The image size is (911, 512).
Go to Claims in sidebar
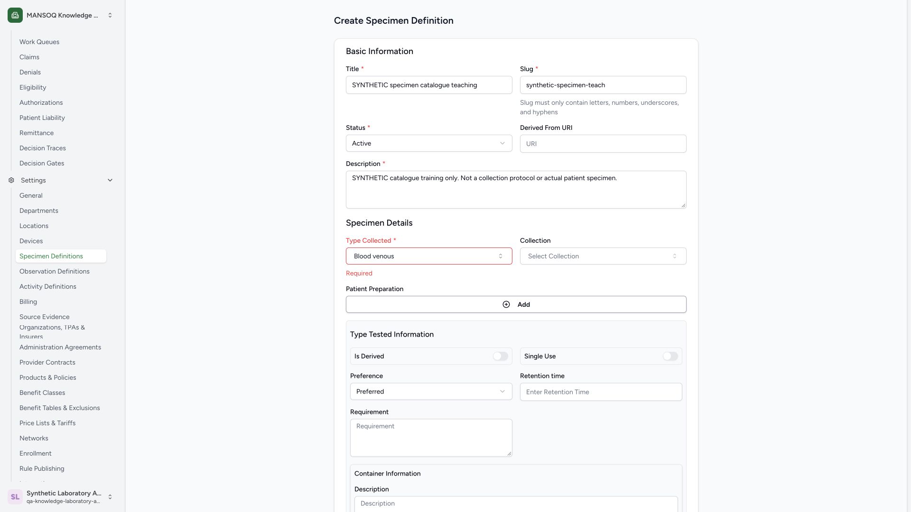tap(29, 57)
